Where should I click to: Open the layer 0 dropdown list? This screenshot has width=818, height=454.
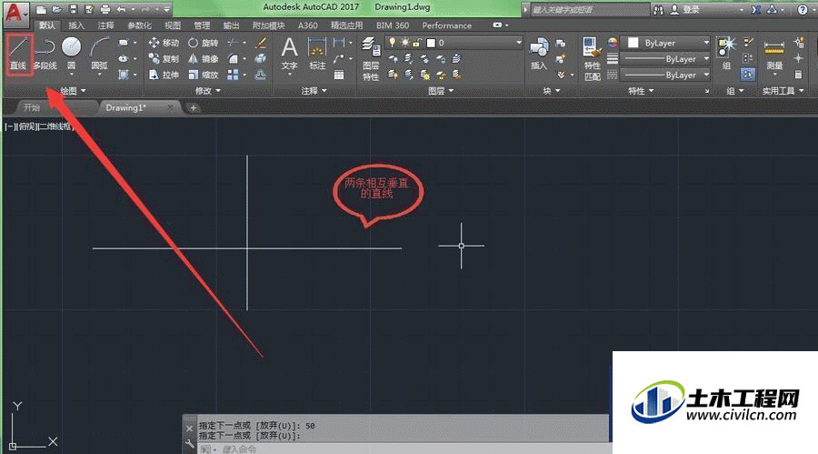point(519,43)
